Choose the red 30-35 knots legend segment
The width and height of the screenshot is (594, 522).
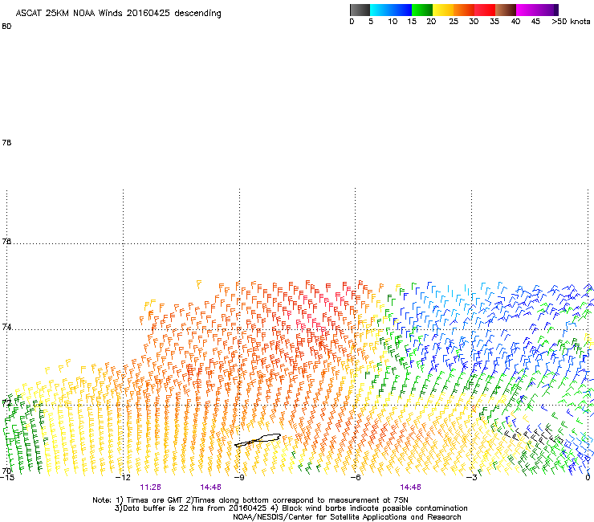485,10
